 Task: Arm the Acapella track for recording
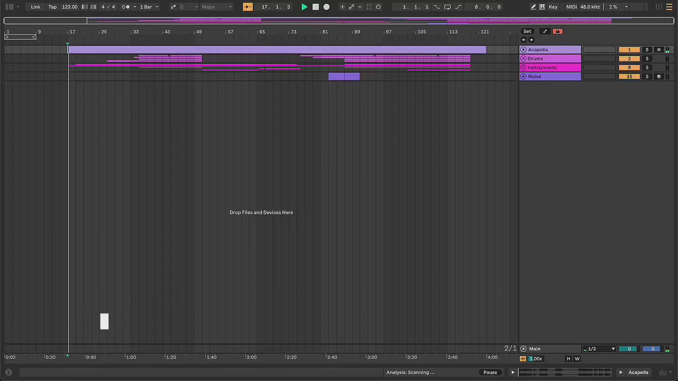pyautogui.click(x=658, y=50)
